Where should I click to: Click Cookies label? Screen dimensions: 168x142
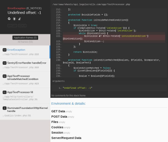pos(57,127)
